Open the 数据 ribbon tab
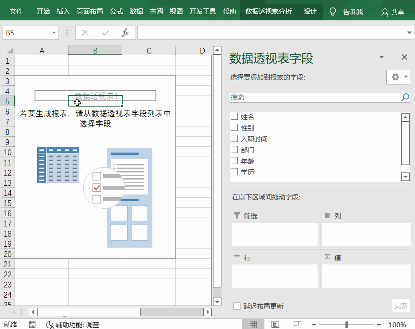The width and height of the screenshot is (415, 329). coord(136,11)
